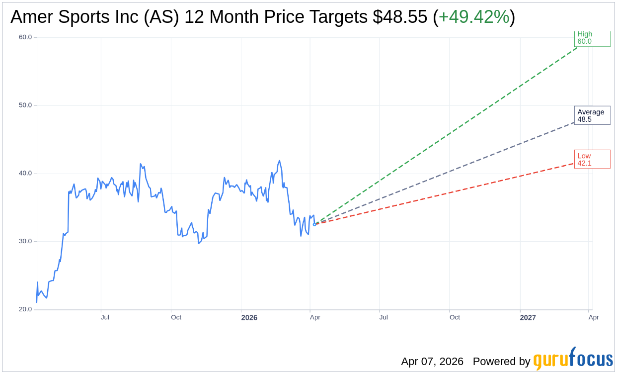
Task: Click the red low-target dashed line
Action: [447, 193]
